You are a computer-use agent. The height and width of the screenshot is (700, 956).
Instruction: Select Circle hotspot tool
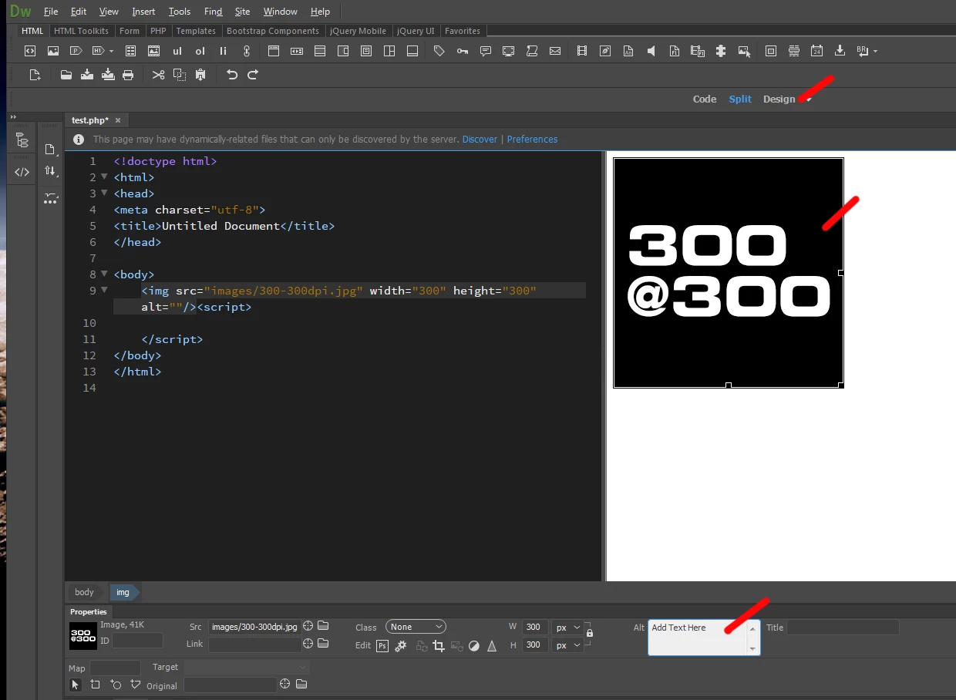point(116,685)
